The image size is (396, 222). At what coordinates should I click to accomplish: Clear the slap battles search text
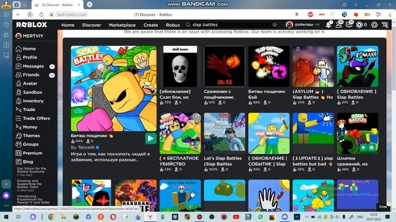(x=275, y=25)
